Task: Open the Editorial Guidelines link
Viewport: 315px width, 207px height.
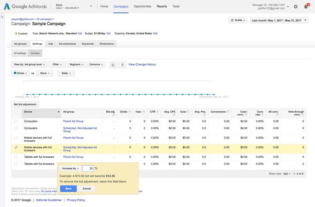Action: coord(49,200)
